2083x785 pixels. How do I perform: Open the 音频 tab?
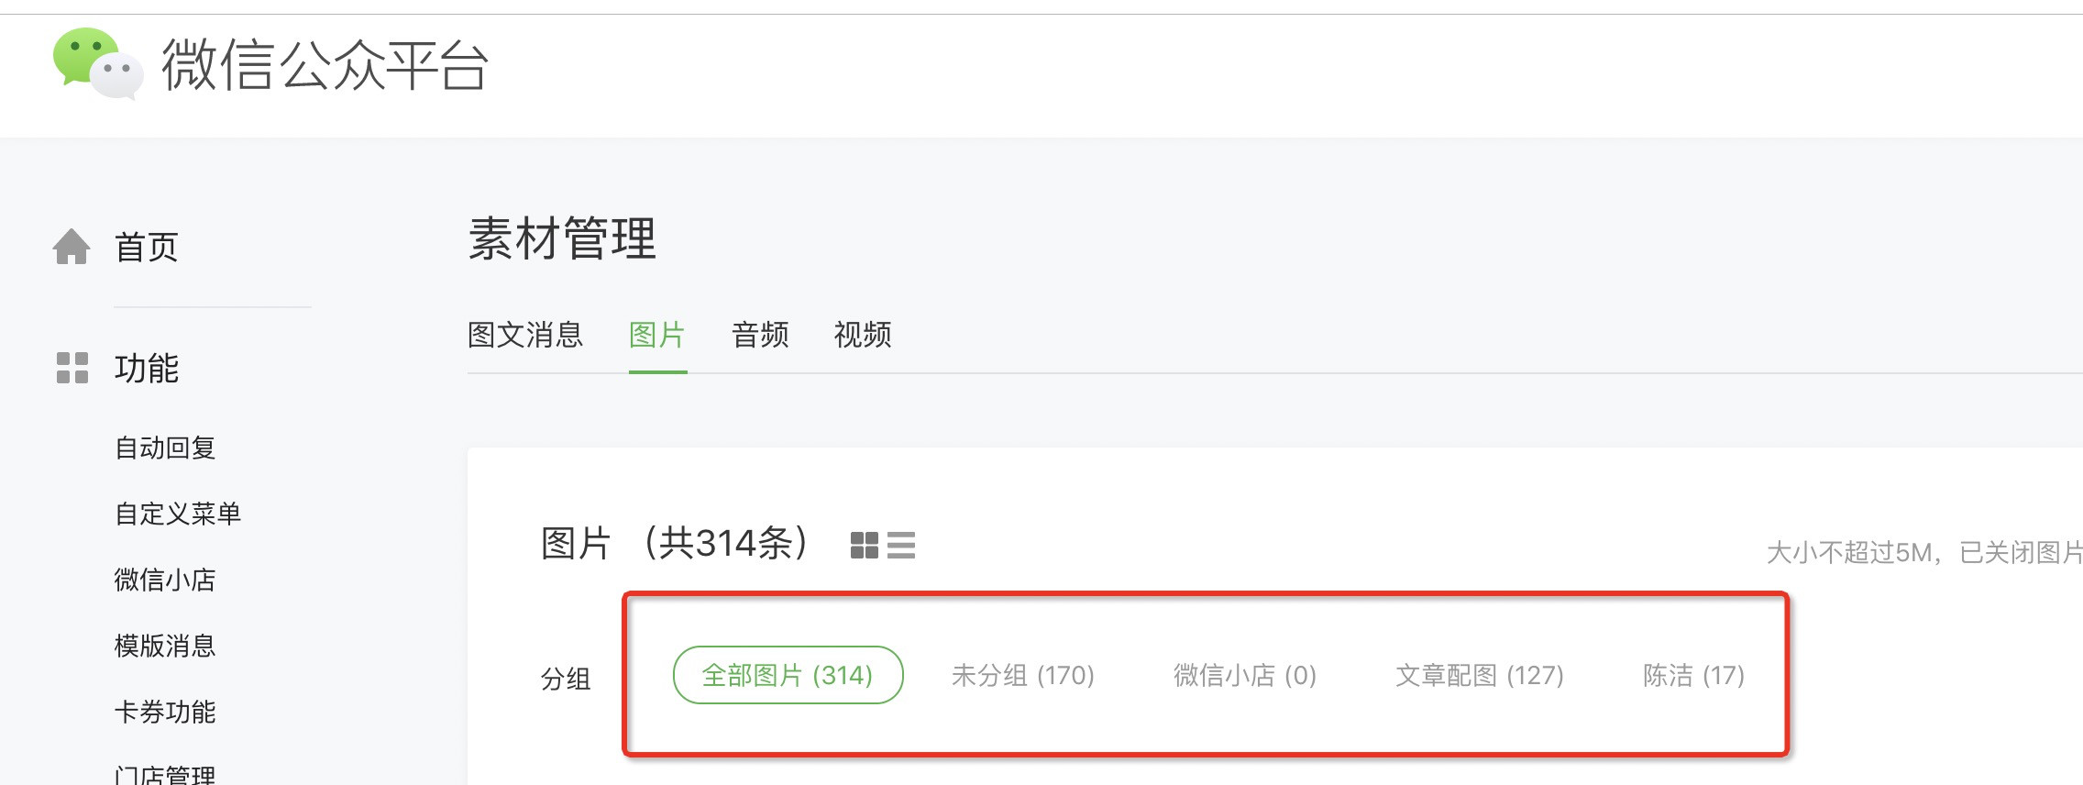[760, 335]
